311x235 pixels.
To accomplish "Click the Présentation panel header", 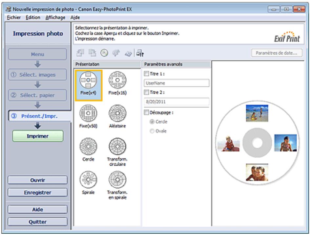I will 107,64.
